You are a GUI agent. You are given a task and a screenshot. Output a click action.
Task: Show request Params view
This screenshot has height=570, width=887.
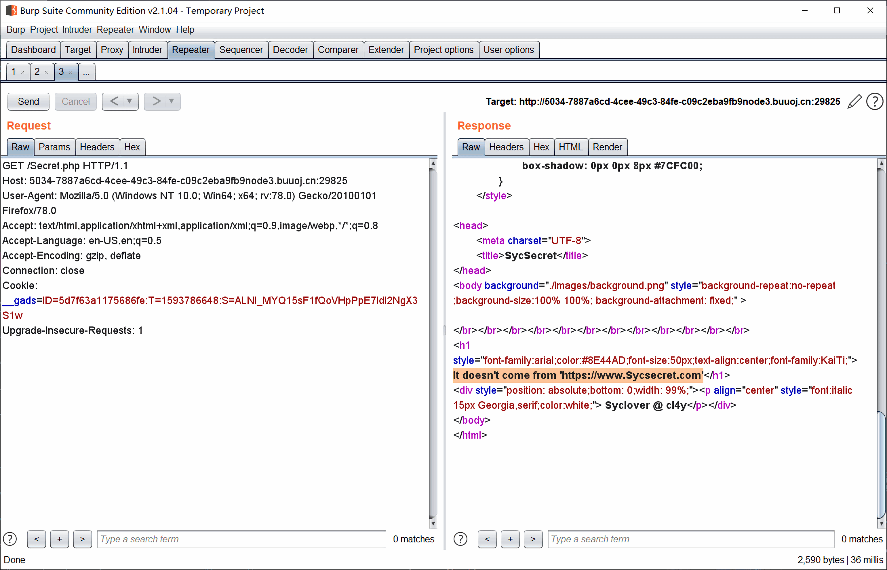[54, 147]
